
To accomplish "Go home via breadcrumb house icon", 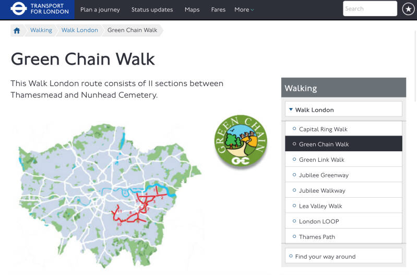I will pos(17,30).
